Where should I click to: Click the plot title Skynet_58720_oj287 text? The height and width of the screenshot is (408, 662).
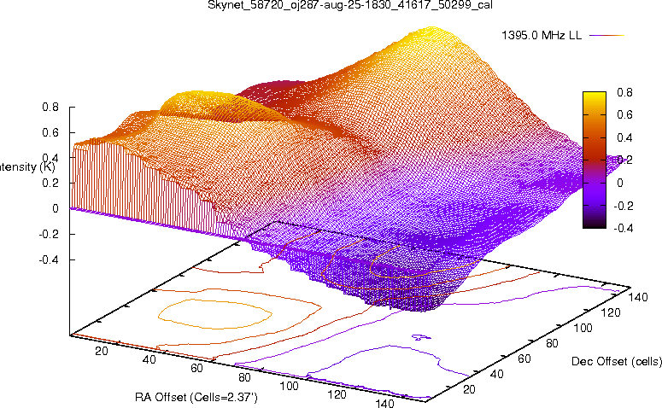pos(350,5)
